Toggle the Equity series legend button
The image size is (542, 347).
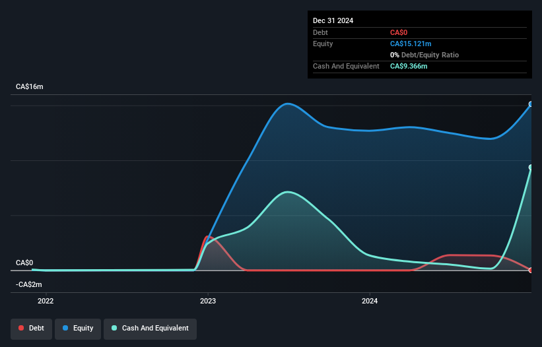[78, 329]
